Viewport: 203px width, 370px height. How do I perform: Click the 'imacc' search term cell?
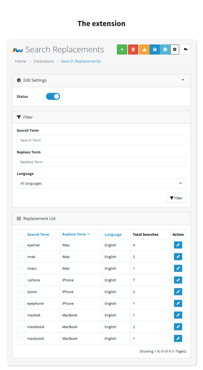(x=32, y=268)
